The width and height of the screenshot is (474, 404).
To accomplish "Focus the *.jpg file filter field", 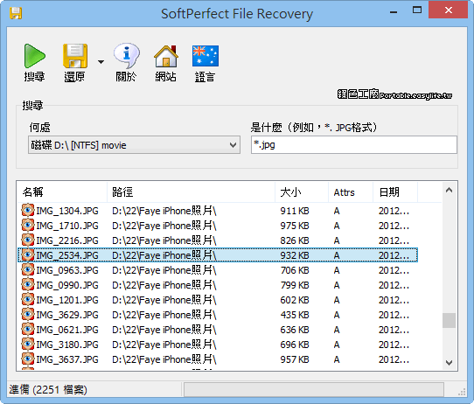I will pyautogui.click(x=354, y=145).
